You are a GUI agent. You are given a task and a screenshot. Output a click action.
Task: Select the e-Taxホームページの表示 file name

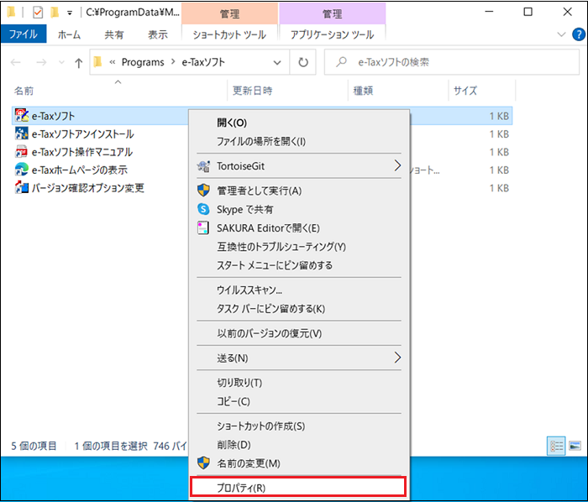tap(80, 170)
